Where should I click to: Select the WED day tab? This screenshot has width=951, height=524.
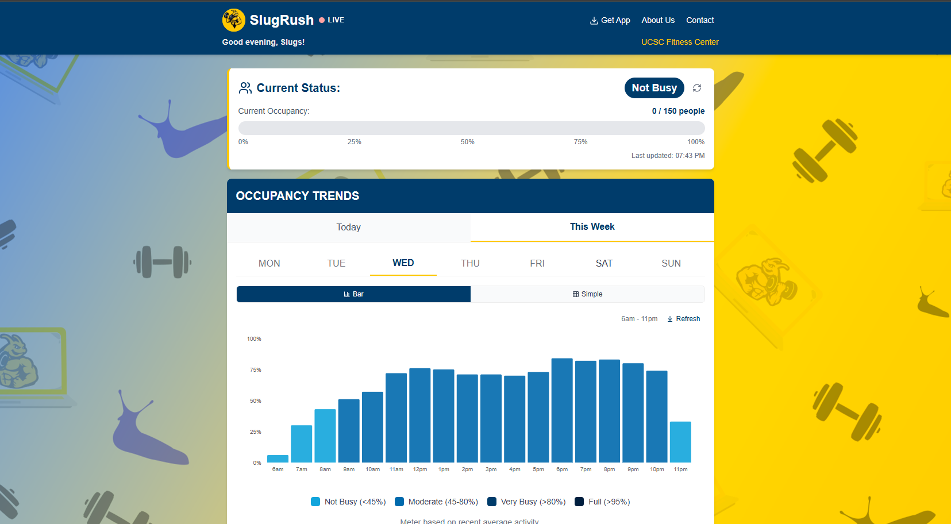click(403, 263)
